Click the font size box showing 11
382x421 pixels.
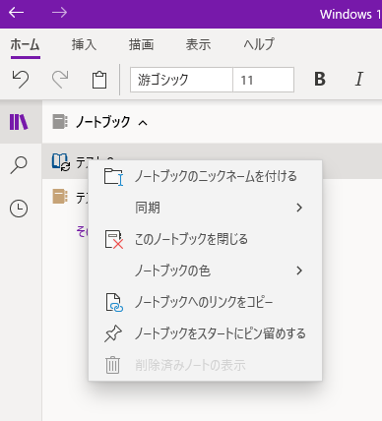(263, 80)
